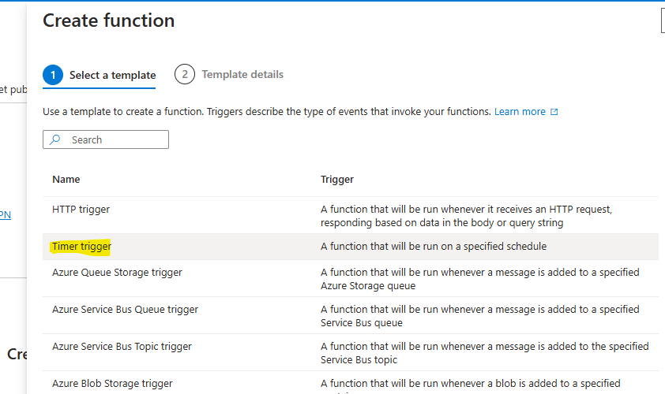Click the 'run on a specified schedule' description

(433, 247)
